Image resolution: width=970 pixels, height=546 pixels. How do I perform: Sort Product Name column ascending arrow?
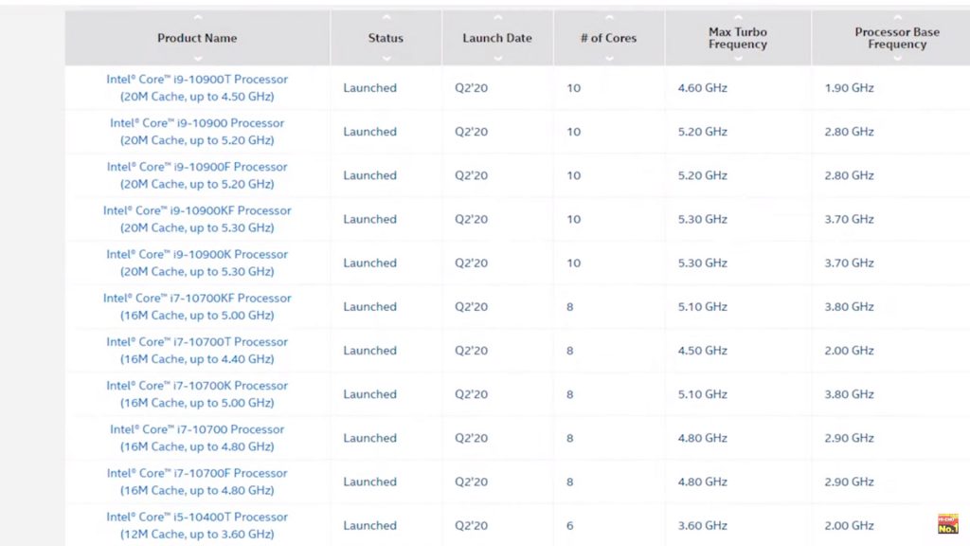pos(197,17)
